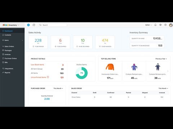
Task: Open Purchase Order This Month dropdown
Action: [x=58, y=89]
